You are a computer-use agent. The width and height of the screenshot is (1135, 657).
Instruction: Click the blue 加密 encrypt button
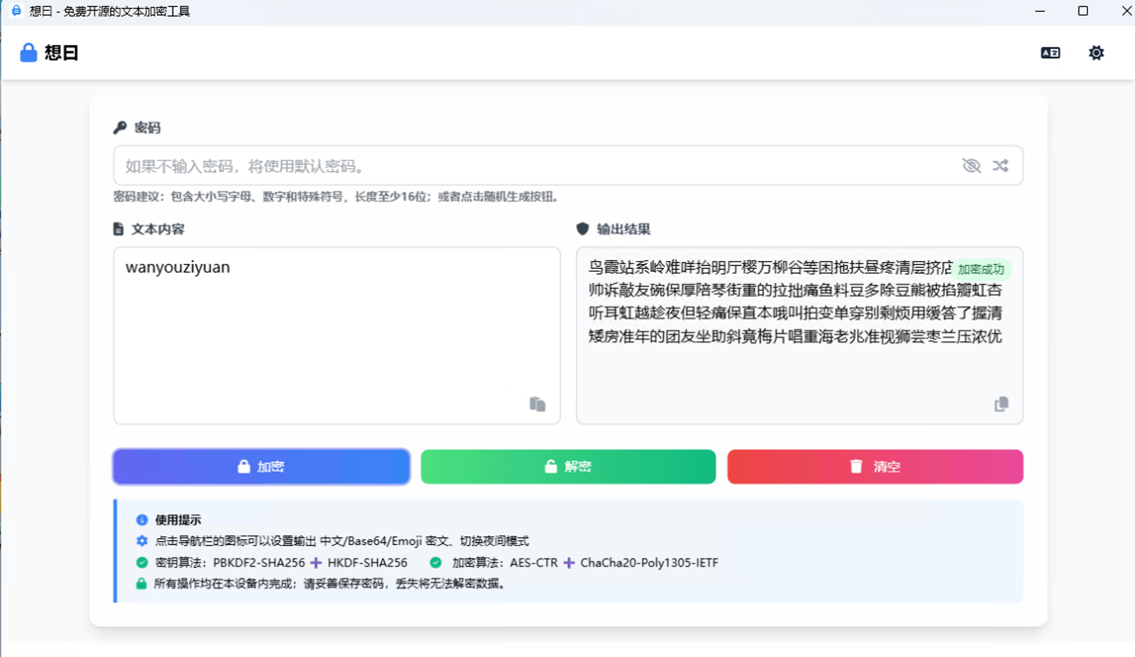[261, 467]
